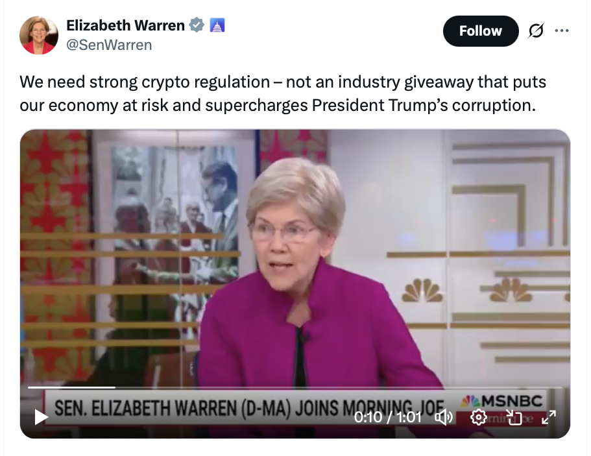This screenshot has width=591, height=456.
Task: Click the 0:10 / 1:01 time display
Action: [x=387, y=417]
